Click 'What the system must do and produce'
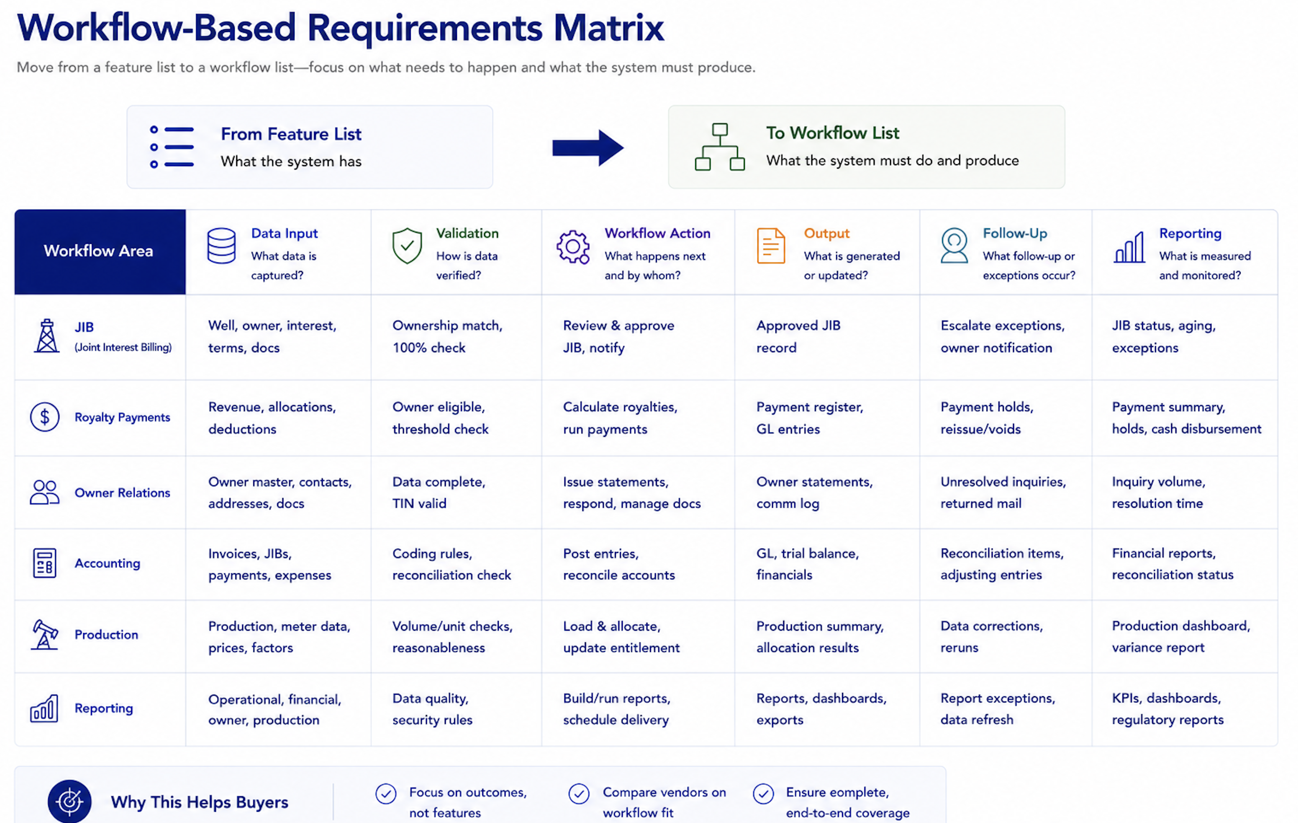 click(893, 160)
